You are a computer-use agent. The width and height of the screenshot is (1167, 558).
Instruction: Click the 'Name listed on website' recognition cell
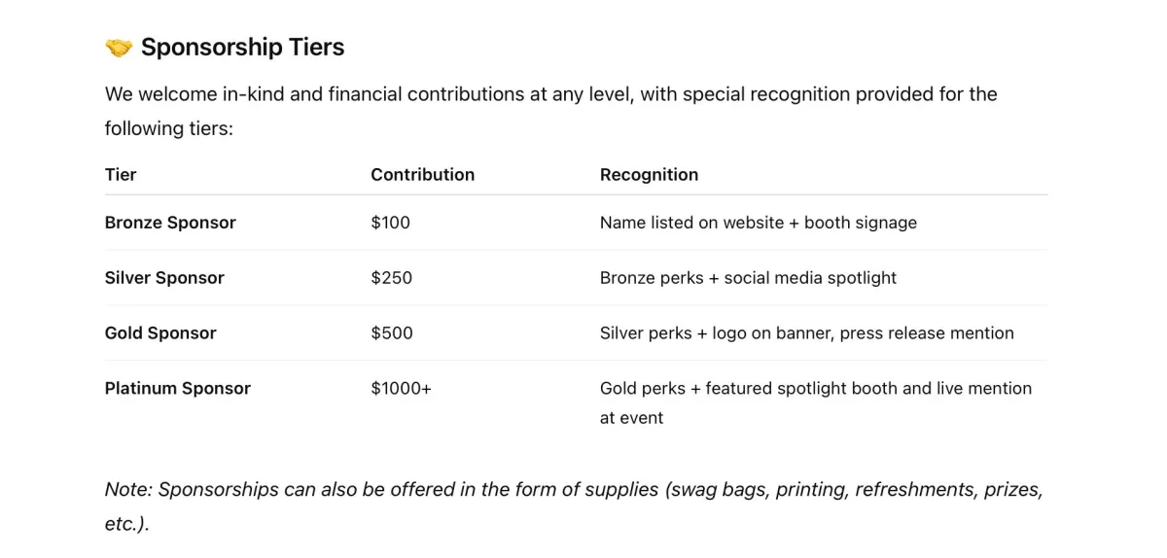click(x=759, y=223)
